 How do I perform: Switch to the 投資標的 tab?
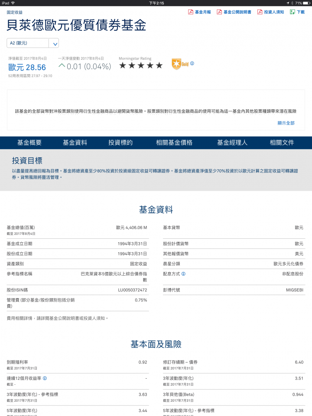pyautogui.click(x=120, y=143)
